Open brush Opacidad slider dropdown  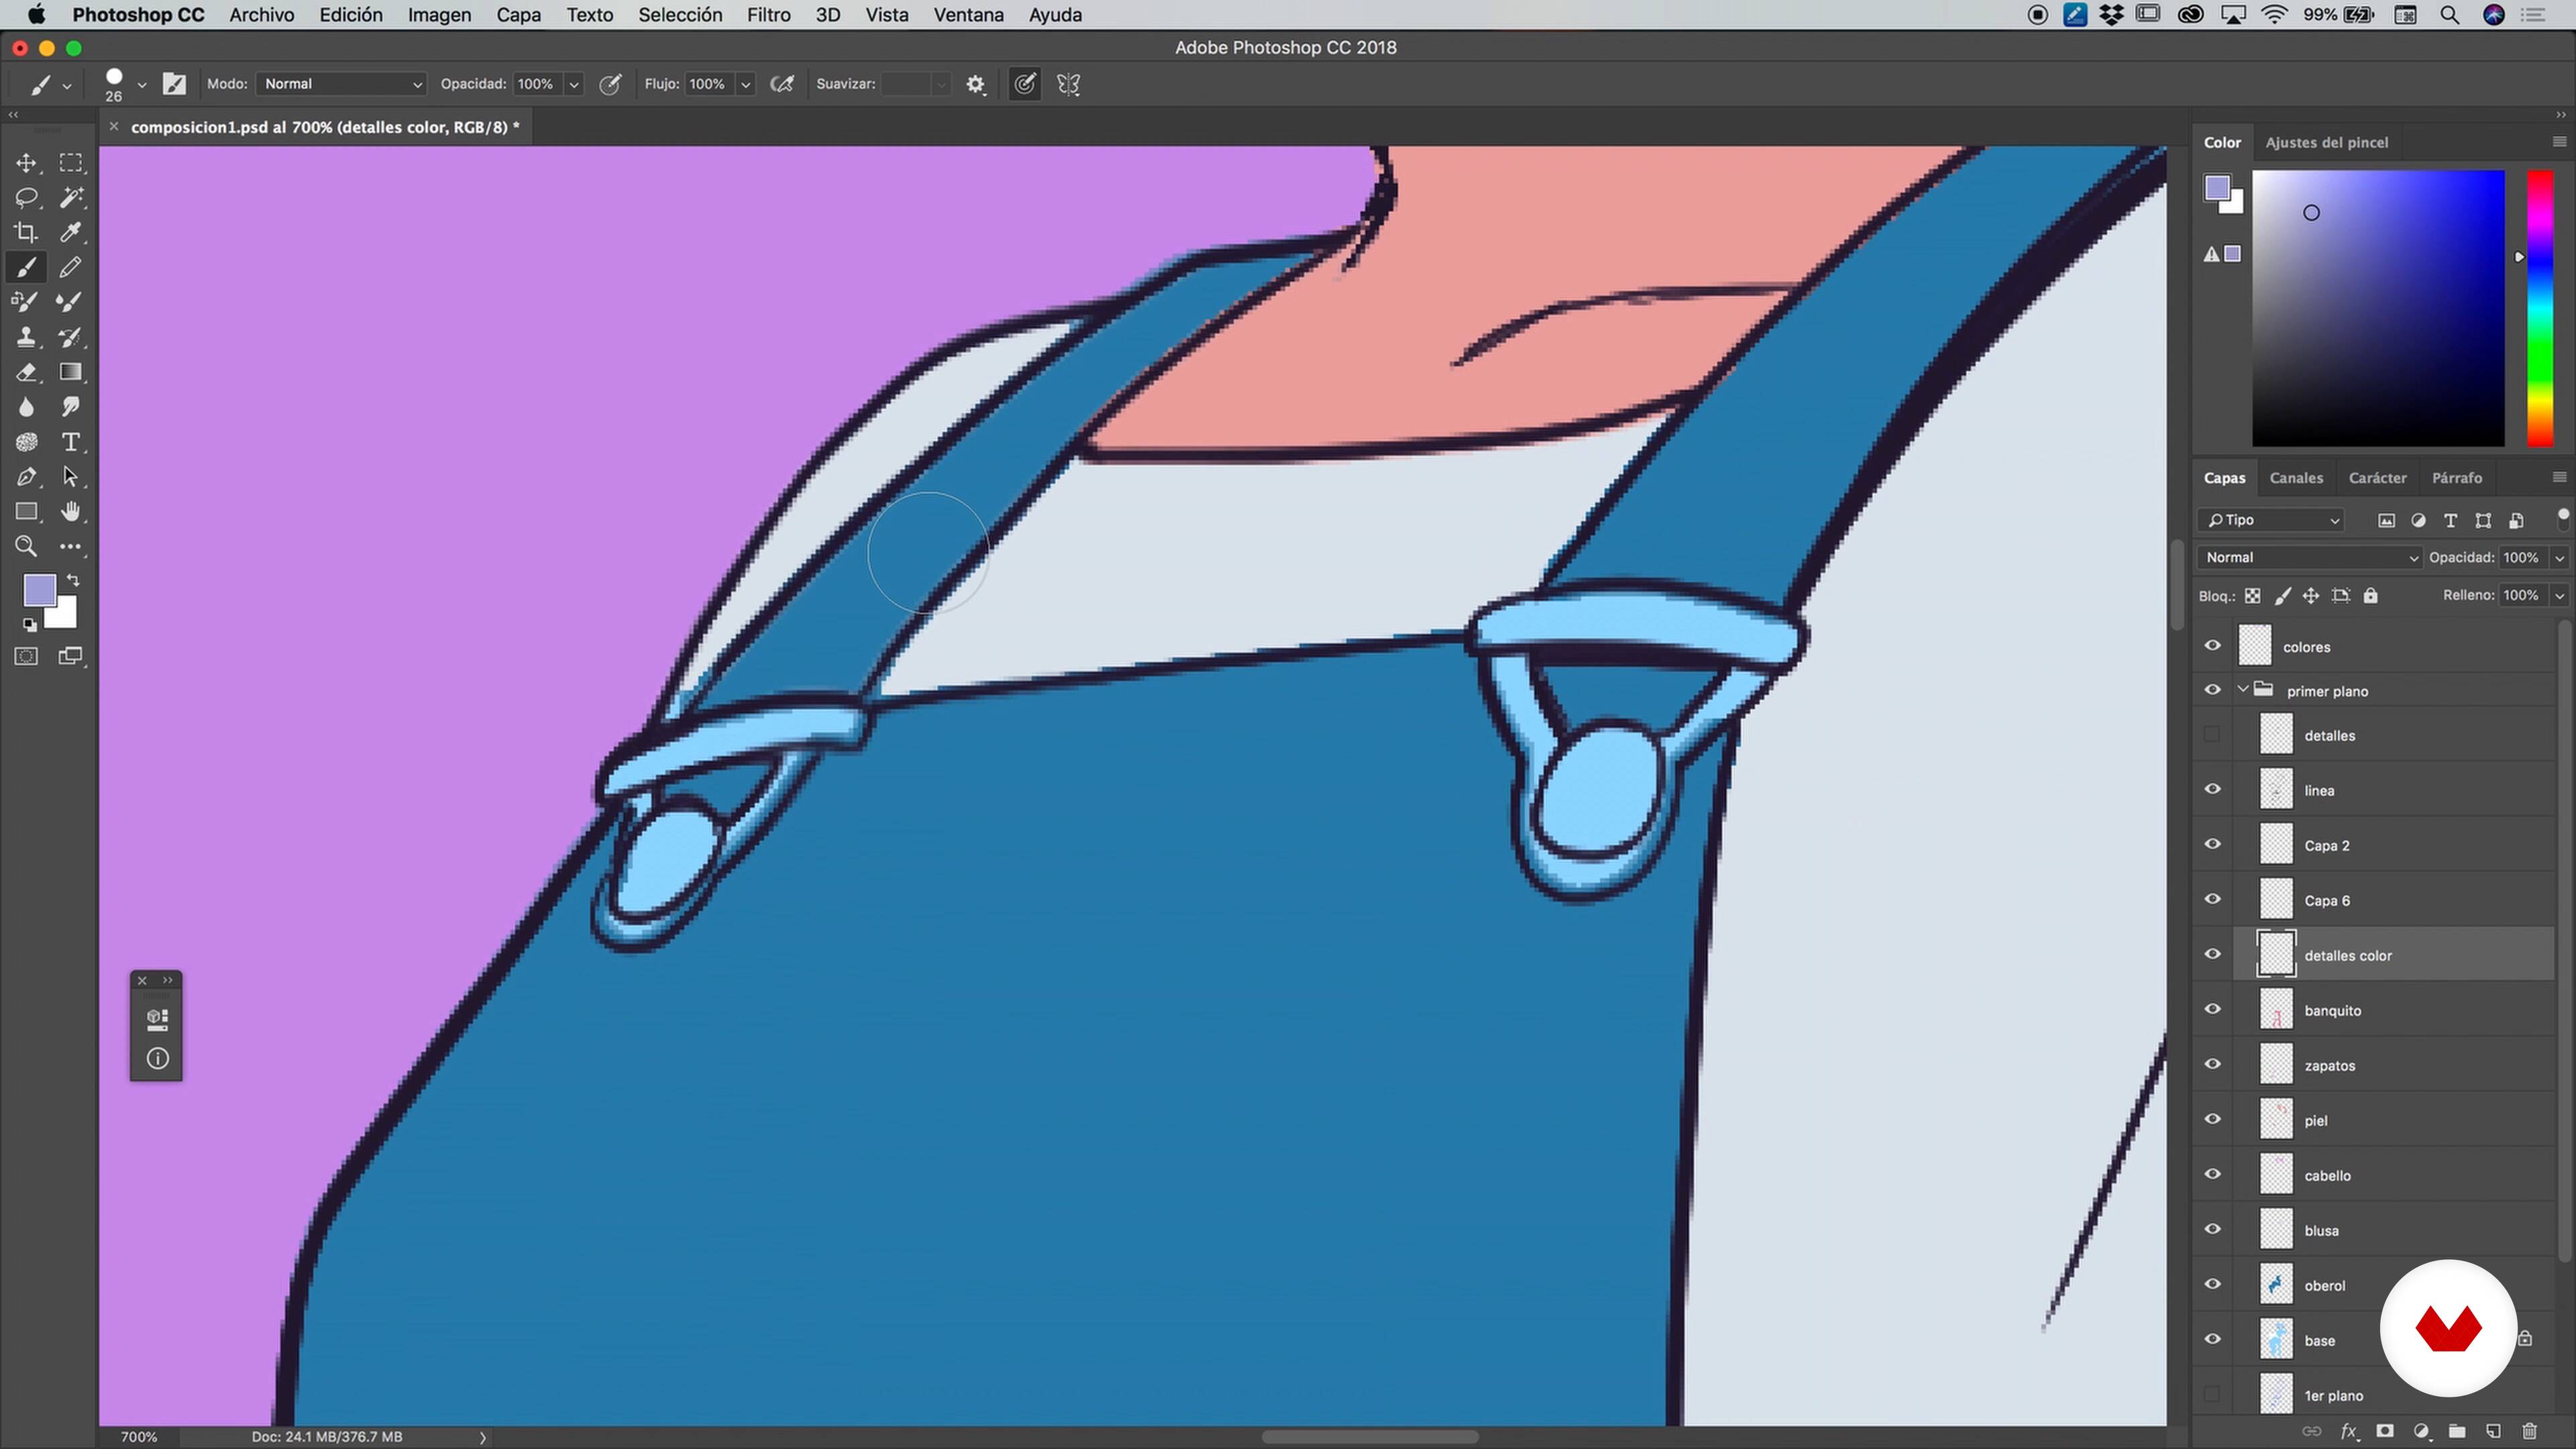pyautogui.click(x=574, y=85)
